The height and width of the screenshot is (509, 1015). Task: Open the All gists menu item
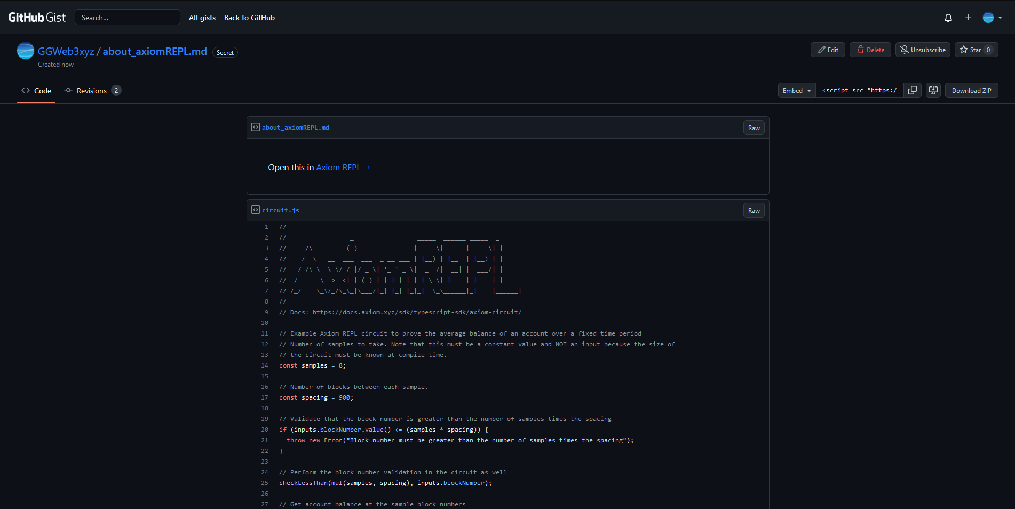[202, 18]
